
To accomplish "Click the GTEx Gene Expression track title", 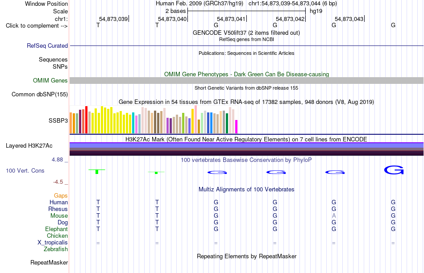I will tap(246, 102).
